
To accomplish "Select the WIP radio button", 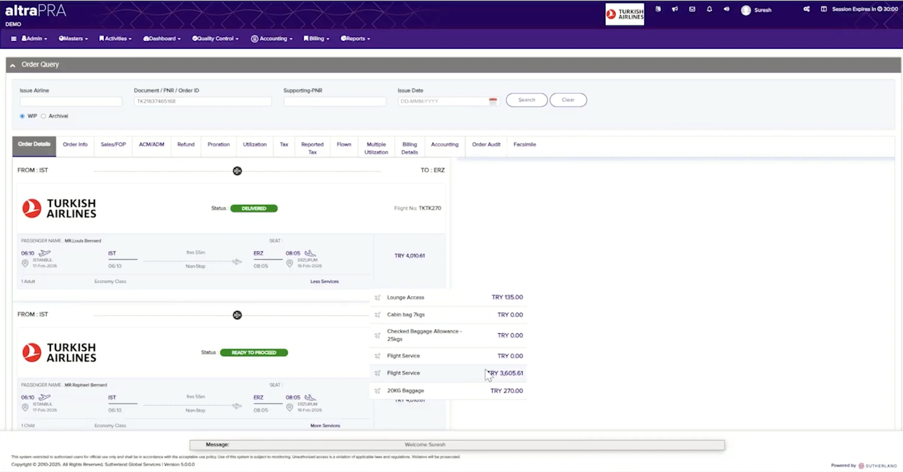I will [x=22, y=116].
